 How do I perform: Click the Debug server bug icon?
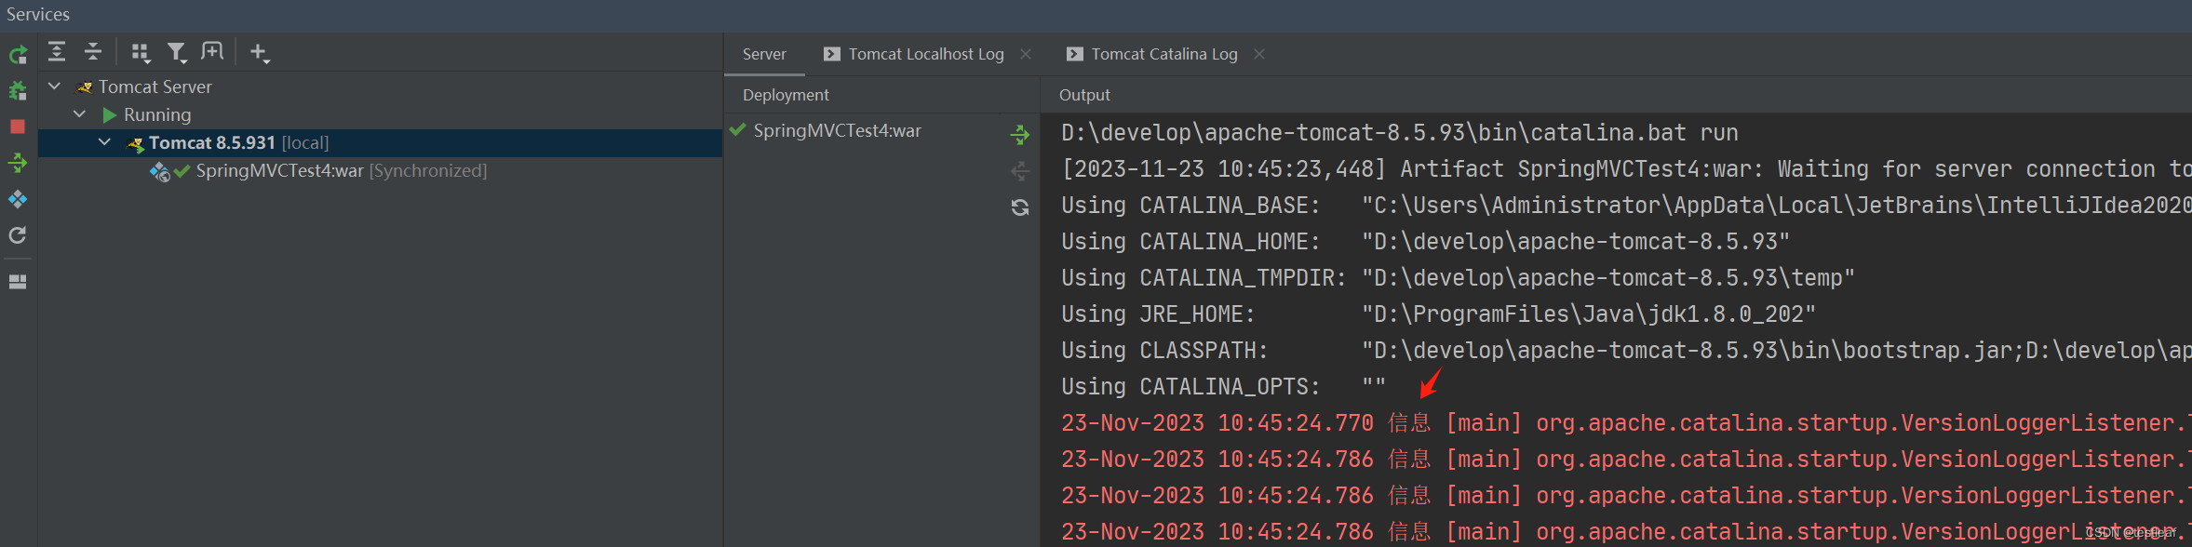18,90
